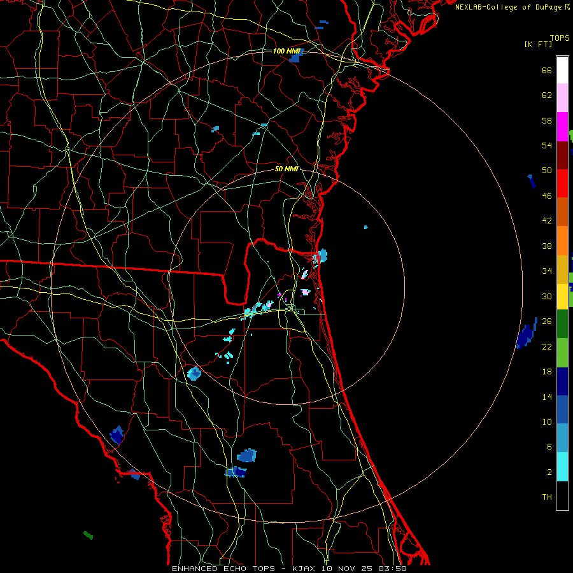Viewport: 573px width, 573px height.
Task: Click the '[K FT]' units label
Action: pyautogui.click(x=538, y=45)
